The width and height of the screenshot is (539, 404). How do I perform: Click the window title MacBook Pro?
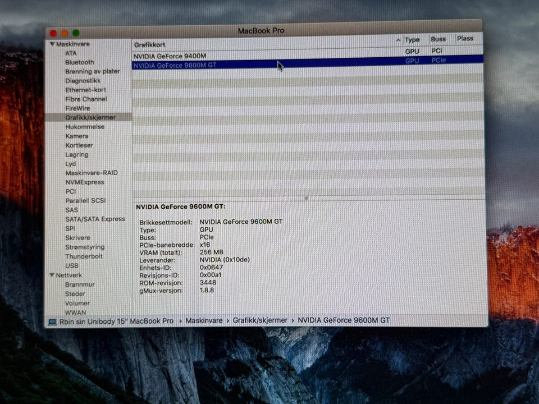click(261, 30)
